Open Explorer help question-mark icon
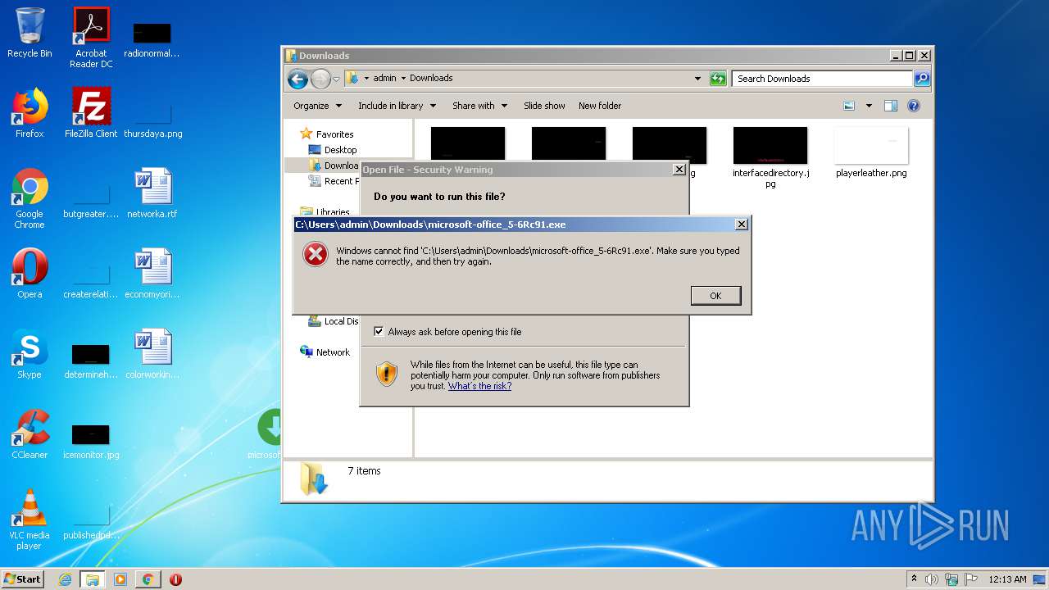The height and width of the screenshot is (590, 1049). (914, 106)
